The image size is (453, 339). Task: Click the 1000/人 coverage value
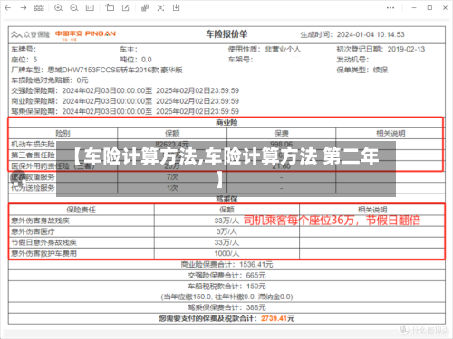226,253
